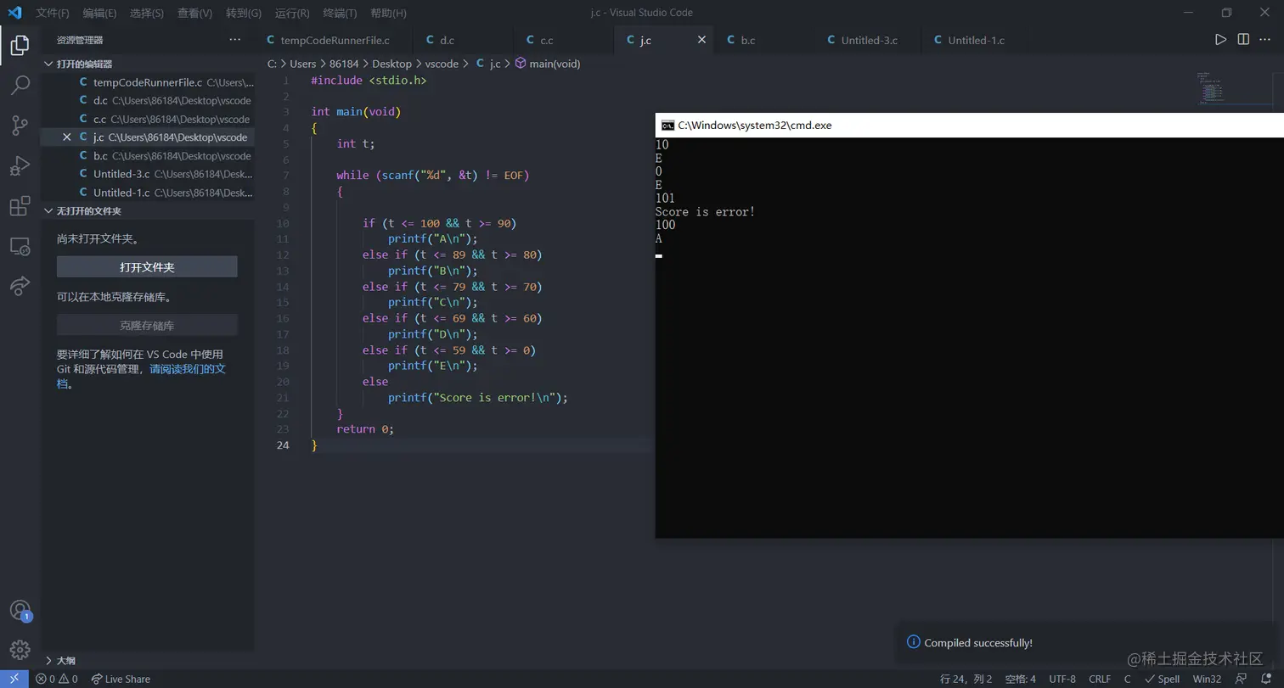The height and width of the screenshot is (688, 1284).
Task: Change encoding via UTF-8 status item
Action: (x=1062, y=679)
